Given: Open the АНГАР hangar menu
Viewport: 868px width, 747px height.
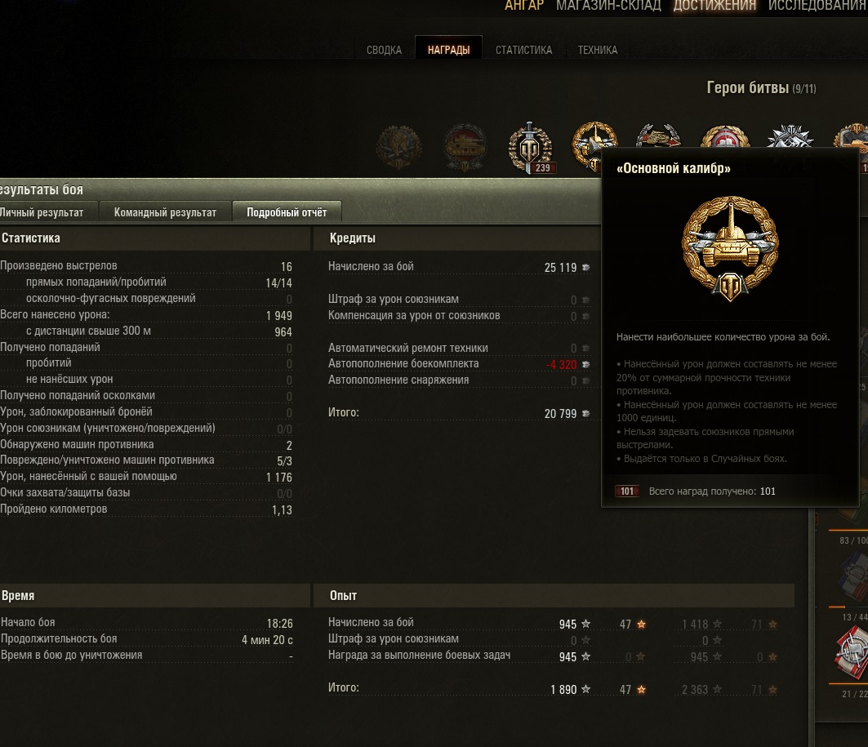Looking at the screenshot, I should [524, 6].
